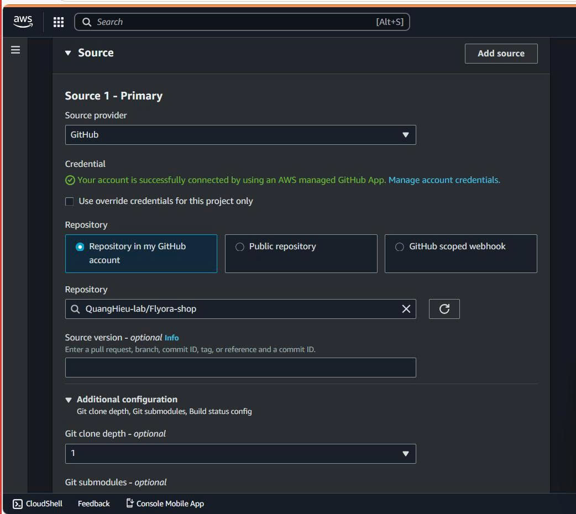Screen dimensions: 576x514
Task: Collapse the Additional configuration section
Action: [68, 399]
